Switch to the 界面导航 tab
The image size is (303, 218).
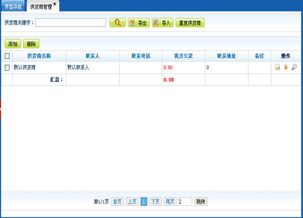13,7
